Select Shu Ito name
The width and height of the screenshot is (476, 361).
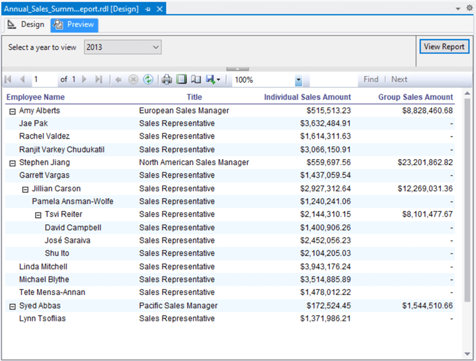click(x=57, y=253)
